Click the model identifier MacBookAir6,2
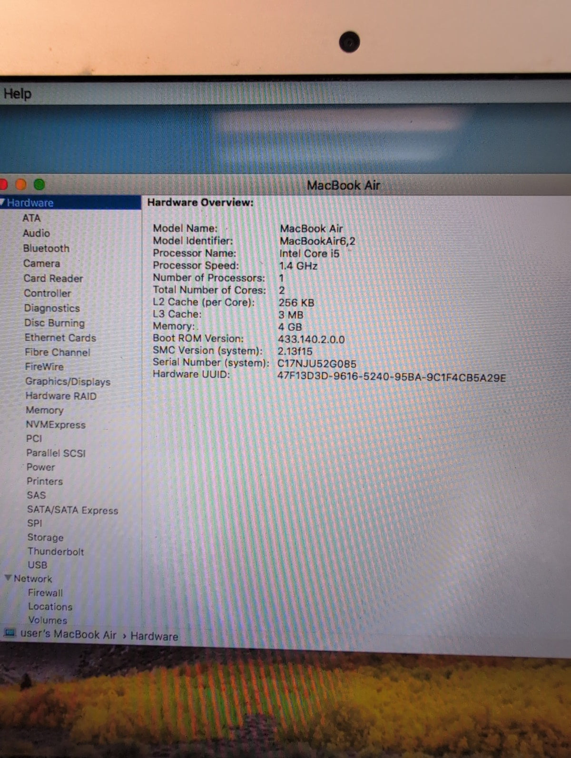The height and width of the screenshot is (758, 571). pyautogui.click(x=317, y=241)
